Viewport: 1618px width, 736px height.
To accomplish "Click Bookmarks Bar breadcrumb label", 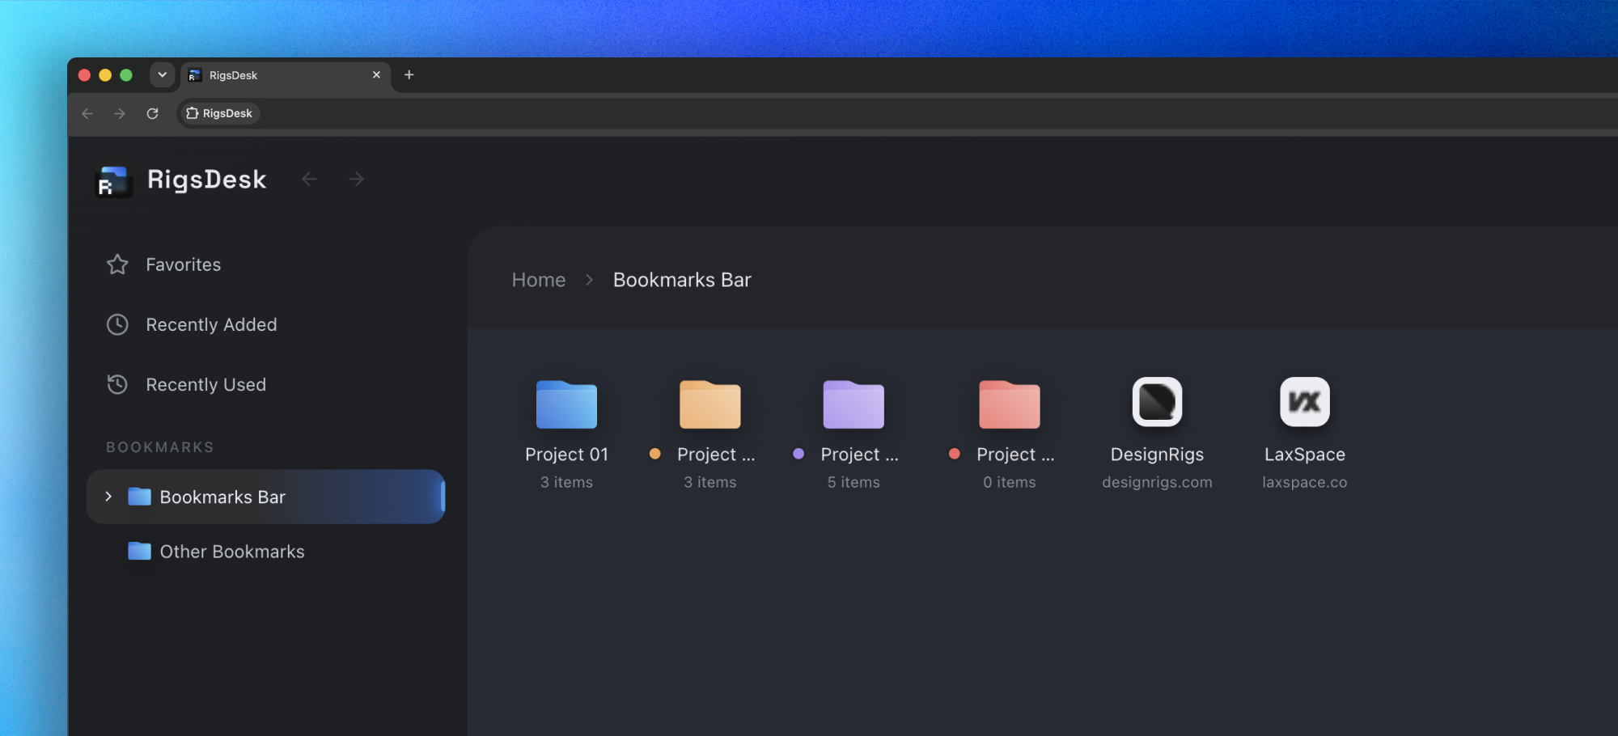I will (682, 280).
